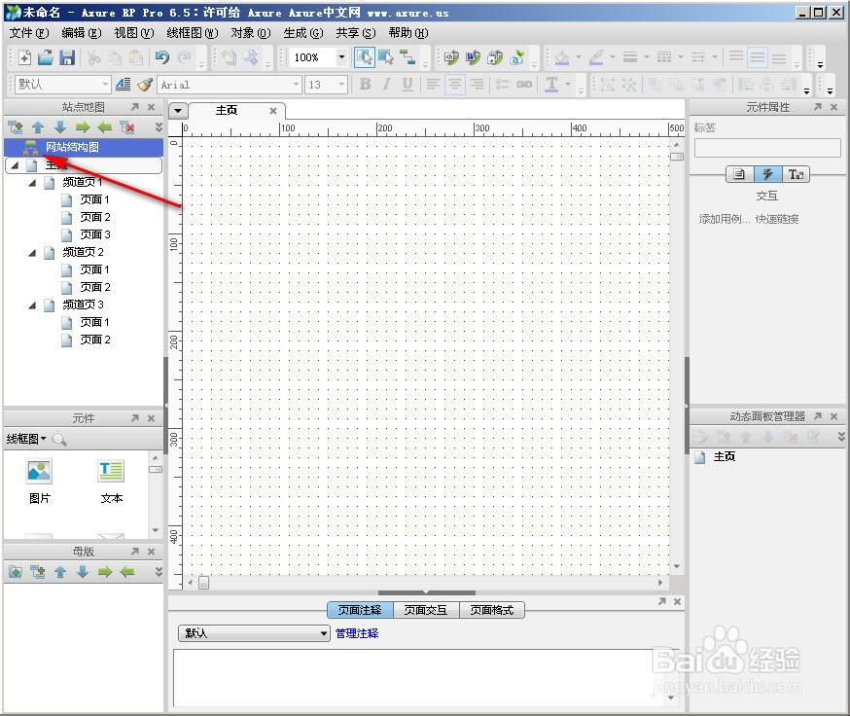Screen dimensions: 850x716
Task: Select the Text widget
Action: click(x=111, y=481)
